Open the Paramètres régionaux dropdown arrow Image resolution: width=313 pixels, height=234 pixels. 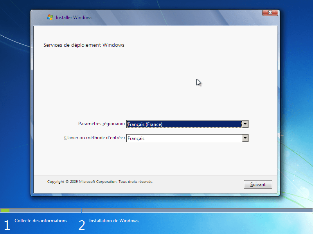pyautogui.click(x=245, y=124)
